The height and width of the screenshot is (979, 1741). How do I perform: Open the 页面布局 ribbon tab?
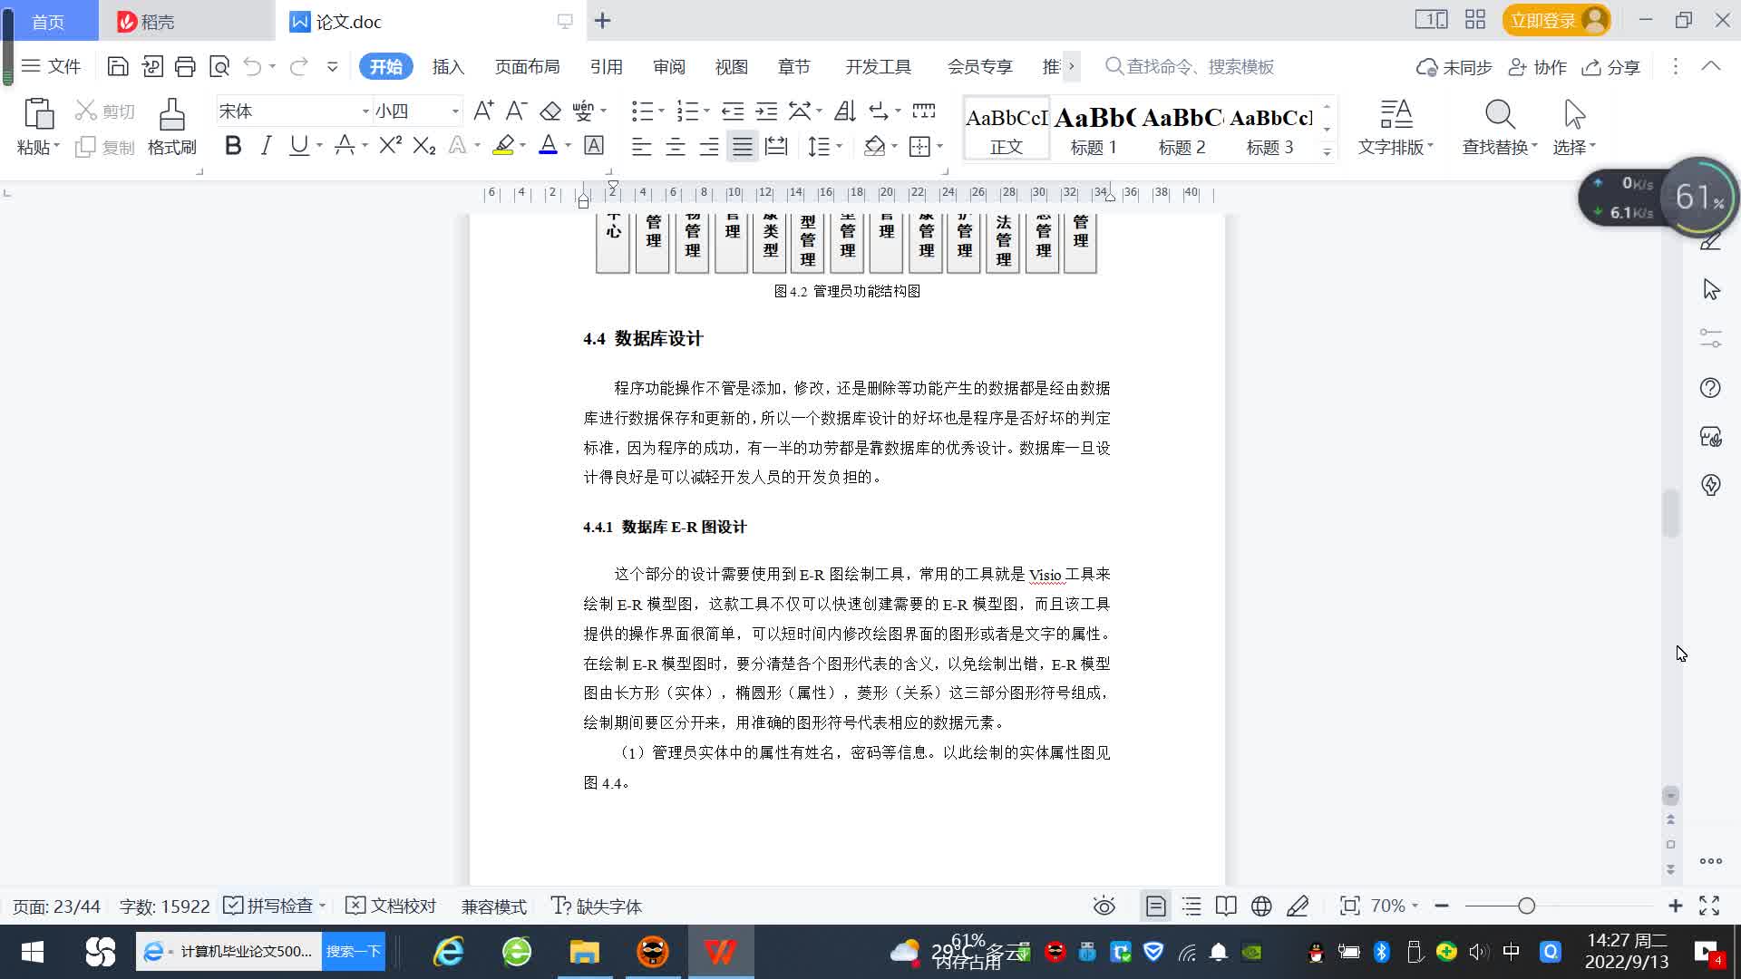click(527, 67)
